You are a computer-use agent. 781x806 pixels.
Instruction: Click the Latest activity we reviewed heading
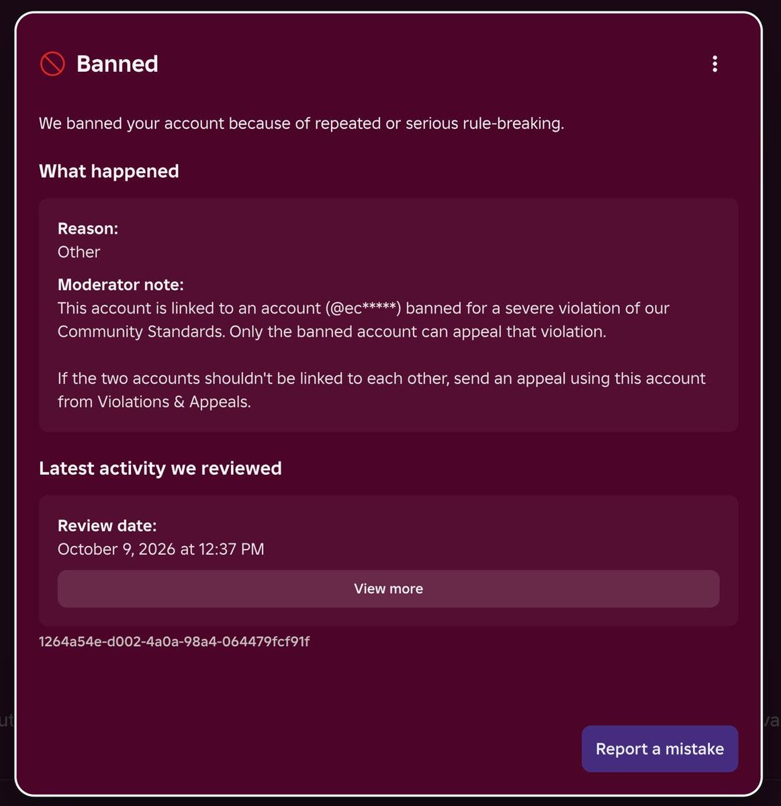coord(160,468)
